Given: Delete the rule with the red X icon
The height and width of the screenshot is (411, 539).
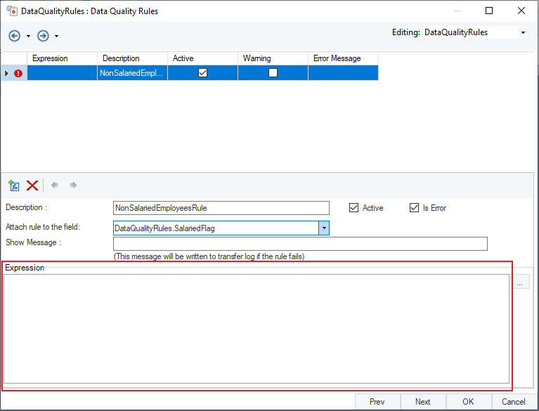Looking at the screenshot, I should point(32,185).
